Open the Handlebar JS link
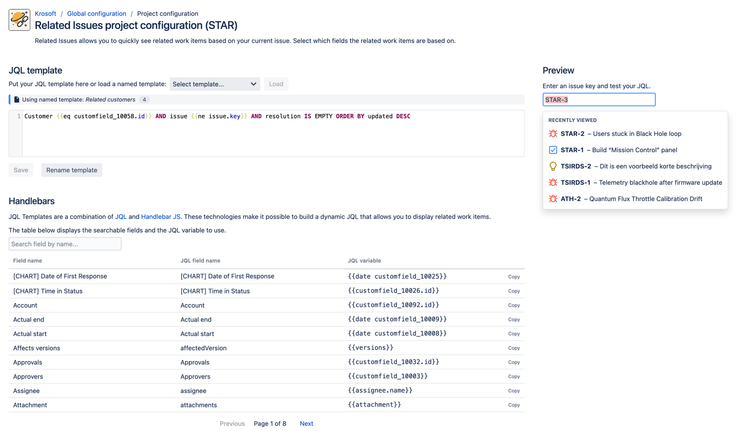Screen dimensions: 737x431 [x=161, y=217]
